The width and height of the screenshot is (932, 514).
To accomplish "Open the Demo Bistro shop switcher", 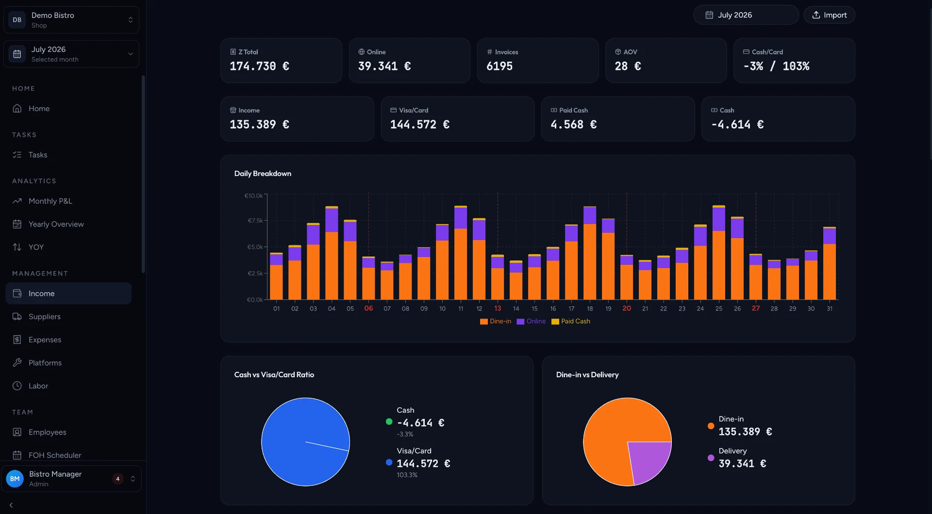I will pos(71,20).
